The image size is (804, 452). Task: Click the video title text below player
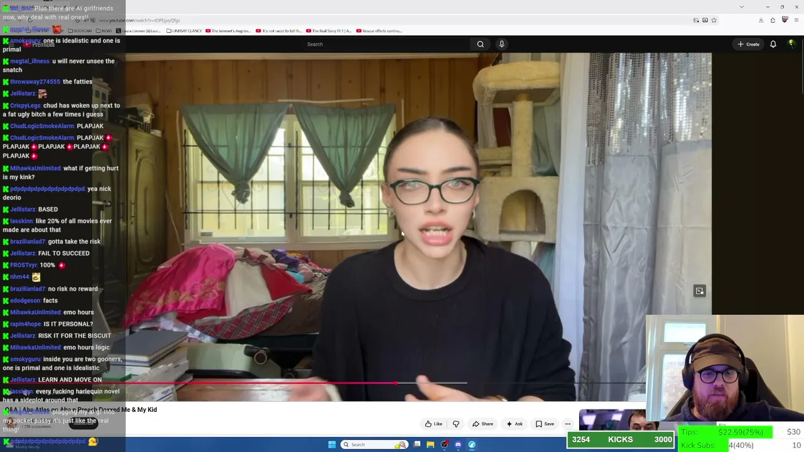pyautogui.click(x=80, y=409)
